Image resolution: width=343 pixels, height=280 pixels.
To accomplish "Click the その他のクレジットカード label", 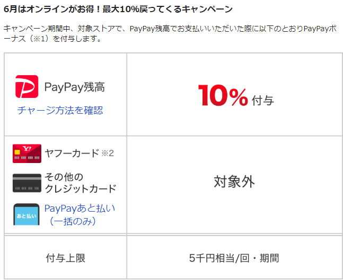I will (80, 183).
